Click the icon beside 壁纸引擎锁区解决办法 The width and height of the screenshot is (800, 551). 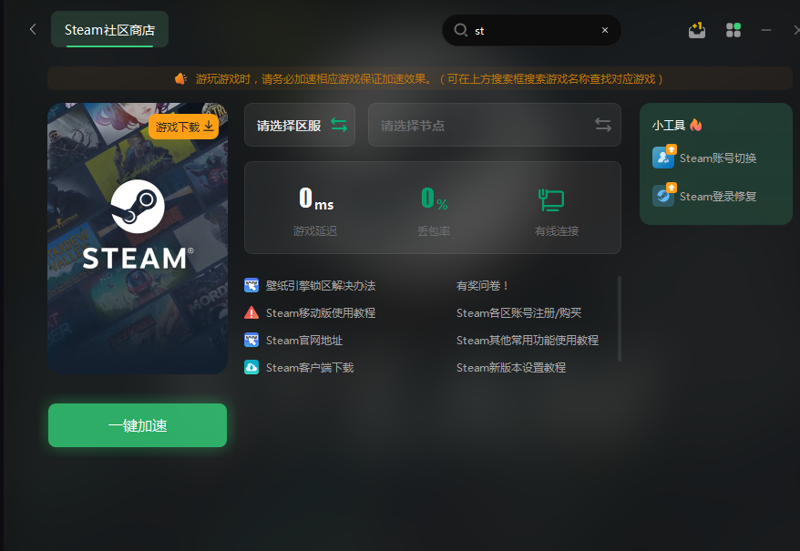(x=251, y=285)
